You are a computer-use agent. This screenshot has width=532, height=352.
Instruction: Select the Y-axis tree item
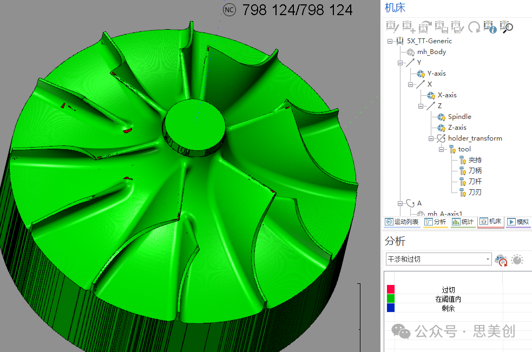click(437, 74)
